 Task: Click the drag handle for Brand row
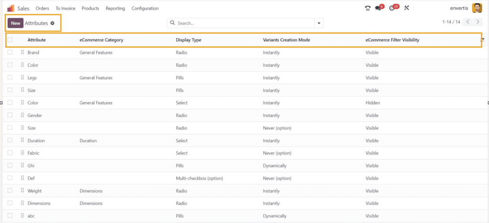(x=22, y=53)
